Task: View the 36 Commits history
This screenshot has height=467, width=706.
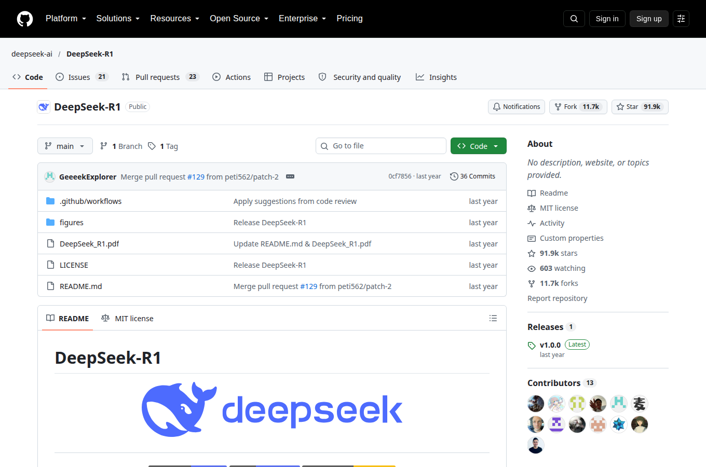Action: tap(472, 176)
